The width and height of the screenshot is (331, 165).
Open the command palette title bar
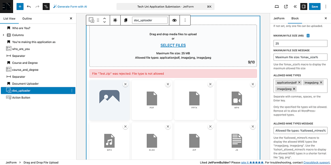[x=165, y=7]
